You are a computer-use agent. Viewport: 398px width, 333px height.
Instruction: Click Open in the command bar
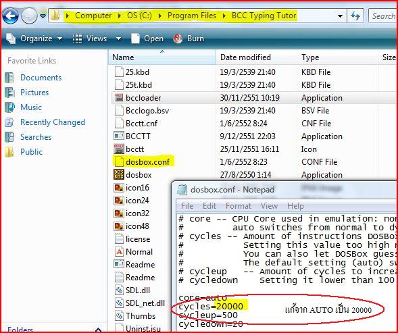tap(147, 39)
